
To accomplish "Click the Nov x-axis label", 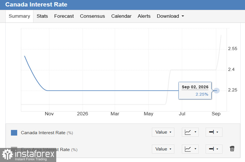I will [49, 114].
